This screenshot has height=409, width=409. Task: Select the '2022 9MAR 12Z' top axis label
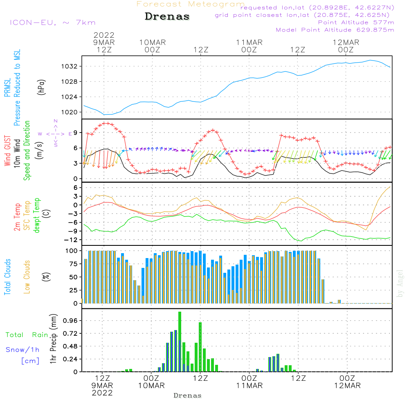click(104, 42)
